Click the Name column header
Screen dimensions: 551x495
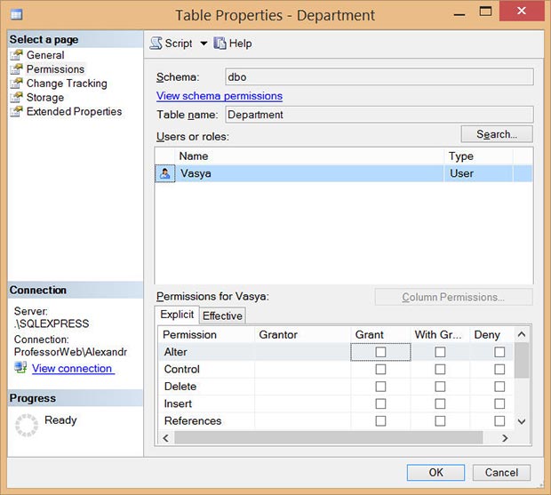(x=309, y=156)
